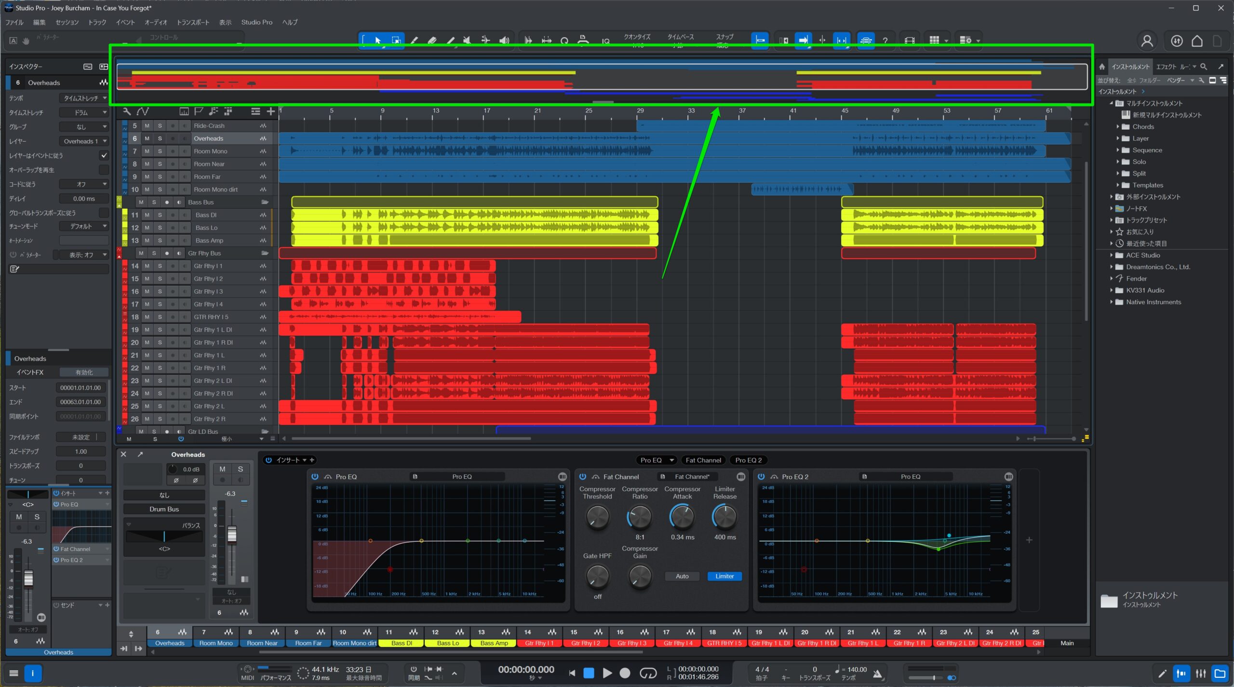Open the mixer console icon at bottom right
1234x687 pixels.
tap(1201, 674)
